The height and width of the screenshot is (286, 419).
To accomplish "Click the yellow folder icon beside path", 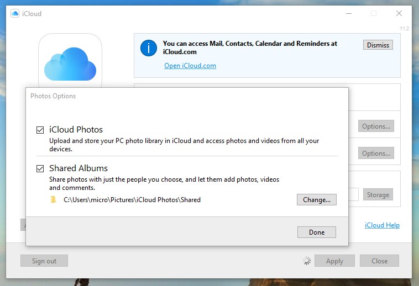I will [54, 199].
